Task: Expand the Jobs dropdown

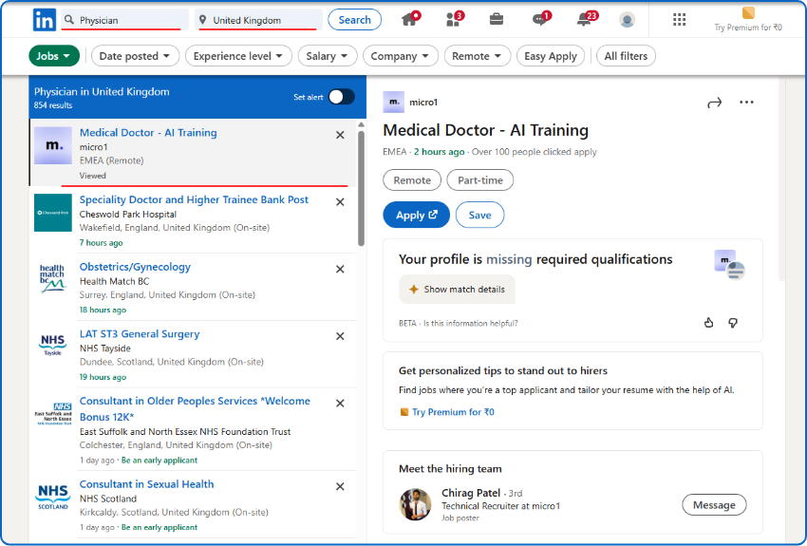Action: (x=54, y=56)
